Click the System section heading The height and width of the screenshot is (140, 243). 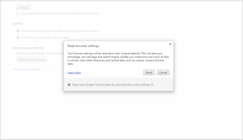pos(17,23)
